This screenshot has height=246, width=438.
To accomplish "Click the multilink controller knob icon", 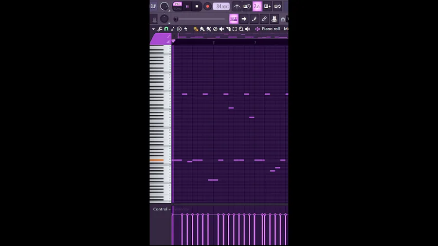I will [x=274, y=19].
